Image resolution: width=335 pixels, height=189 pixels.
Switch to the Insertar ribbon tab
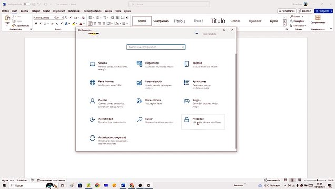(25, 11)
